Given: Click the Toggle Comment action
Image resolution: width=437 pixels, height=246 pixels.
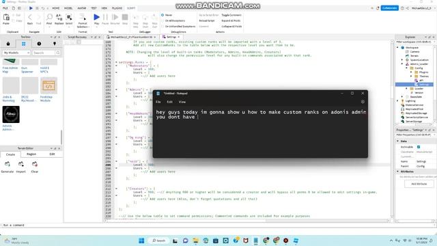Looking at the screenshot, I should 231,15.
